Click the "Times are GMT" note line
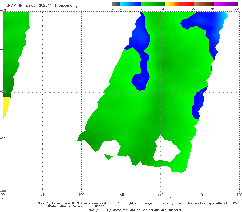The image size is (242, 212). [137, 203]
